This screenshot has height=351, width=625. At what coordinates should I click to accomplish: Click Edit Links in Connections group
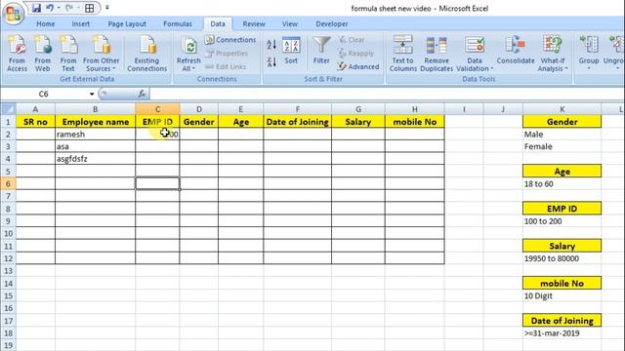(226, 66)
